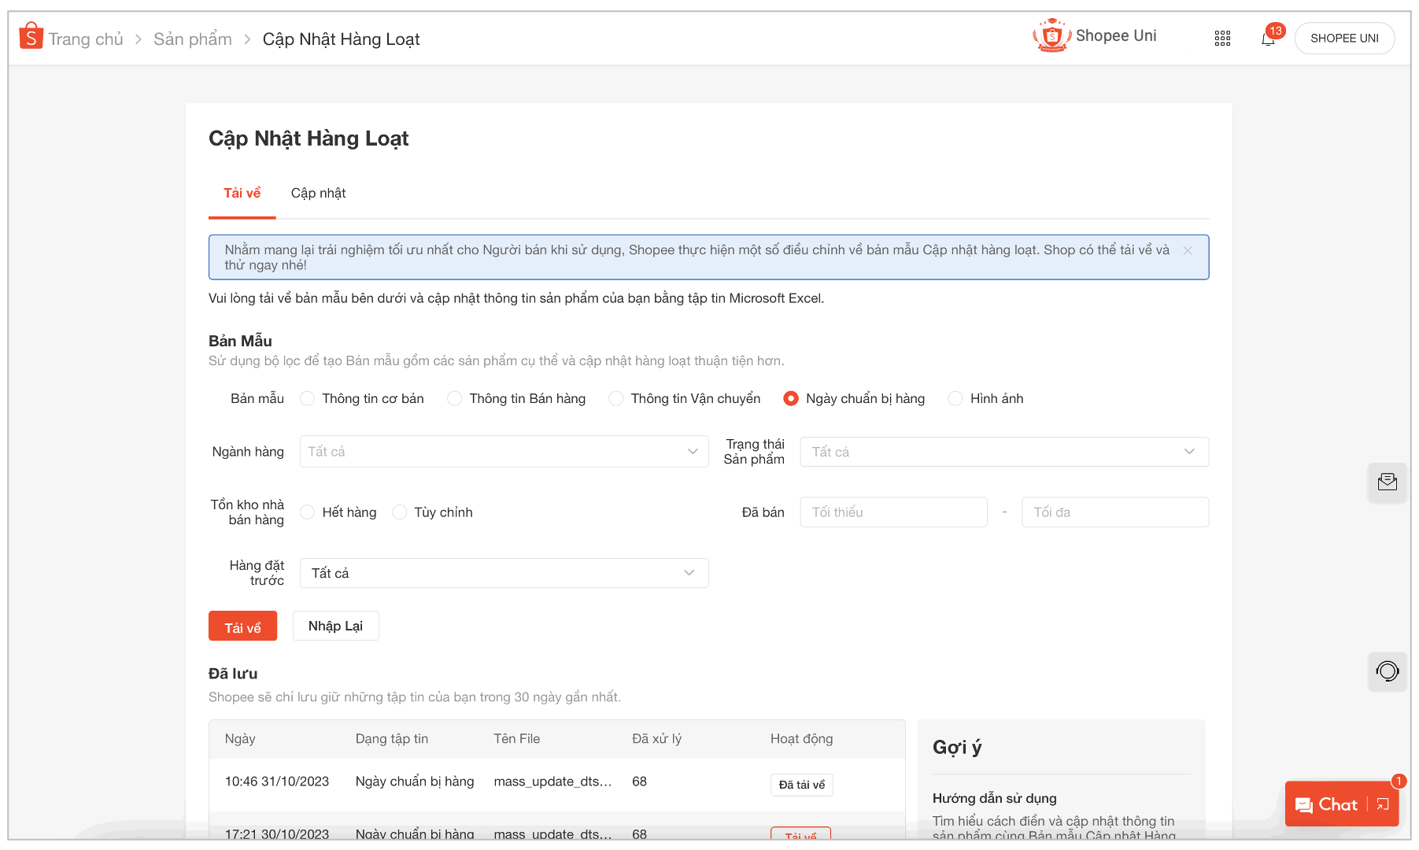Screen dimensions: 1419x850
Task: Switch to the Cập nhật tab
Action: (x=318, y=194)
